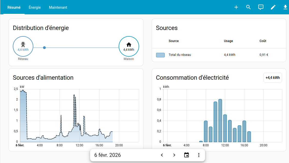Go to previous day with left chevron
Image resolution: width=289 pixels, height=163 pixels.
click(x=162, y=155)
